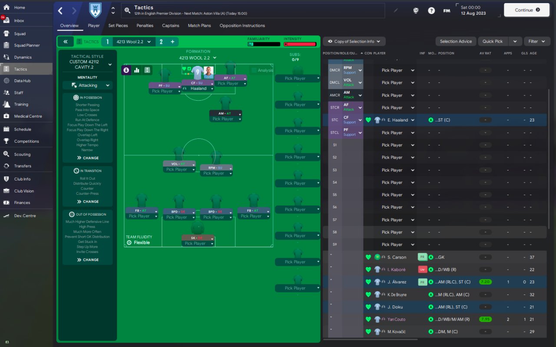Image resolution: width=556 pixels, height=347 pixels.
Task: Toggle Haaland's green heart condition icon in table
Action: pyautogui.click(x=368, y=120)
